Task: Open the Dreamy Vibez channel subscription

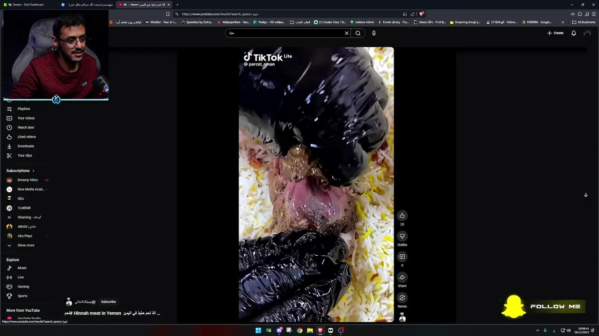Action: pos(28,180)
